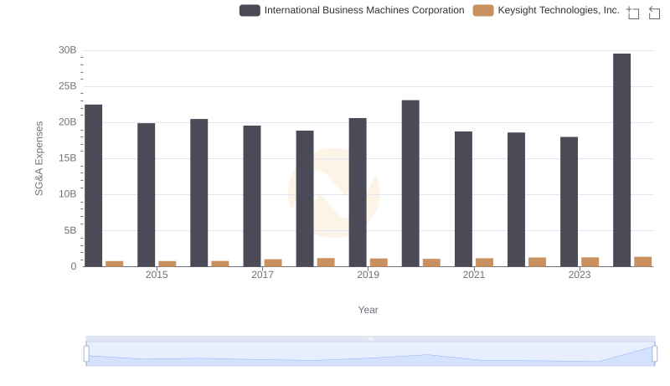
Task: Click the IBM bar for 2020
Action: tap(410, 183)
